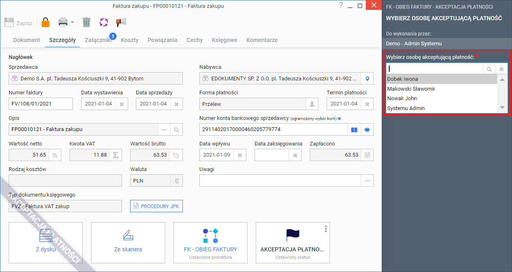
Task: Click the trash delete icon
Action: tap(86, 22)
